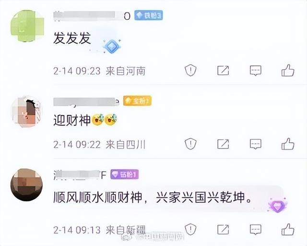Viewport: 307px width, 246px height.
Task: Open avatar of 迎财神 commenter
Action: click(x=27, y=112)
